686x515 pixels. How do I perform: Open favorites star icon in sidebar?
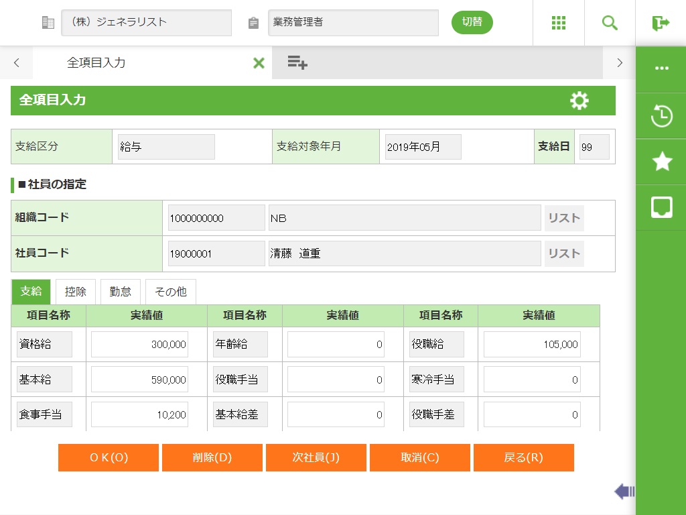pyautogui.click(x=661, y=162)
